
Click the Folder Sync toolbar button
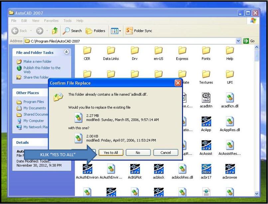point(139,31)
